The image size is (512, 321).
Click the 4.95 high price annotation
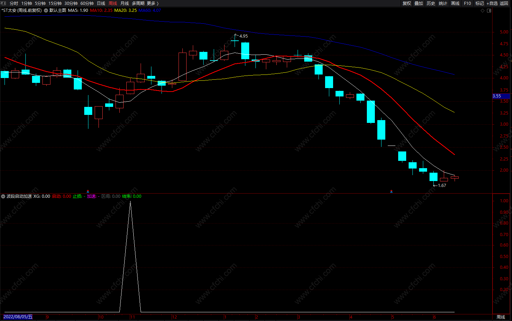[x=244, y=36]
